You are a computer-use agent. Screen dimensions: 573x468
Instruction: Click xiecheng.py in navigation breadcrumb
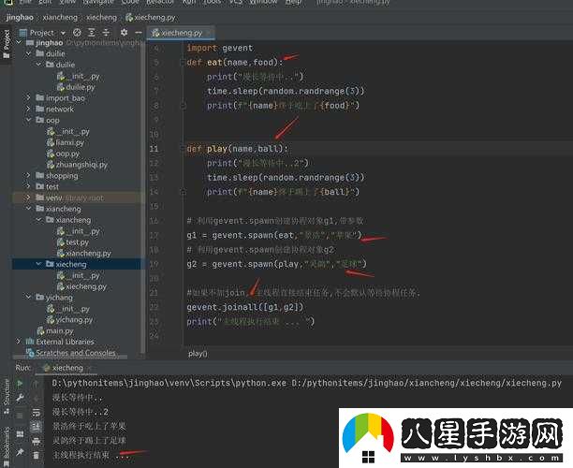tap(151, 17)
